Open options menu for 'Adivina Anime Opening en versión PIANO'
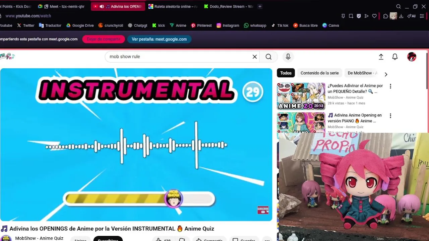This screenshot has width=429, height=241. click(390, 116)
